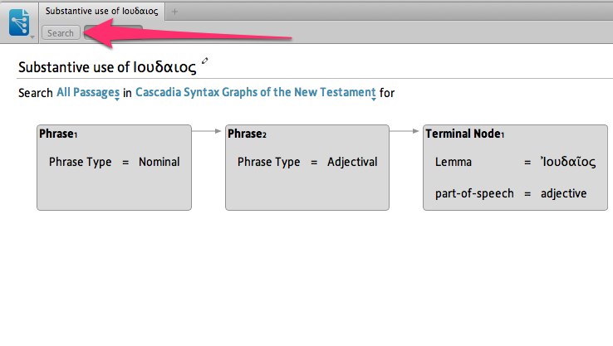This screenshot has width=613, height=346.
Task: Click the part-of-speech label in Terminal Node1
Action: click(x=469, y=193)
